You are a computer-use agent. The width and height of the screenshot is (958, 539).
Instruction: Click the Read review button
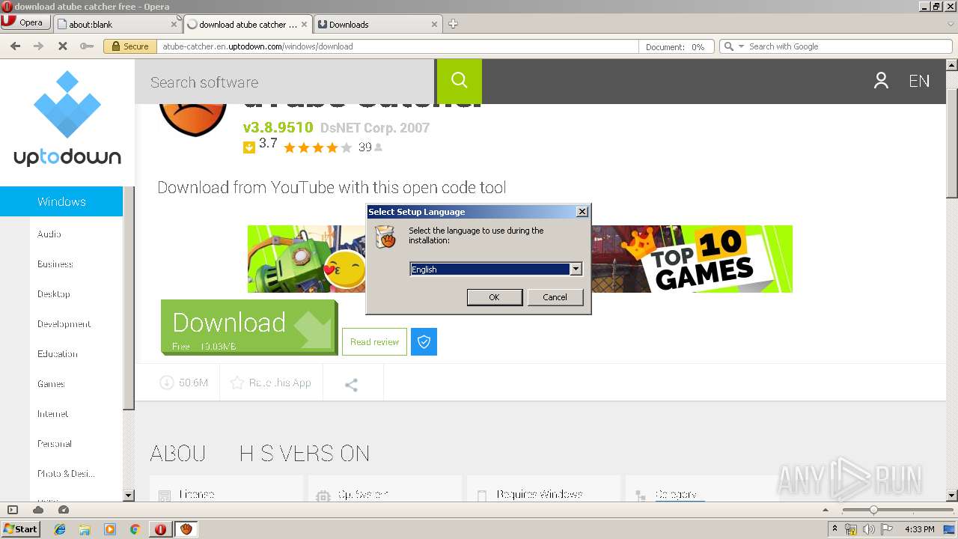(374, 341)
